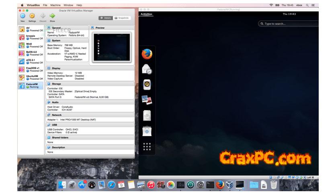Select the Details view toggle
Image resolution: width=336 pixels, height=194 pixels.
click(105, 18)
